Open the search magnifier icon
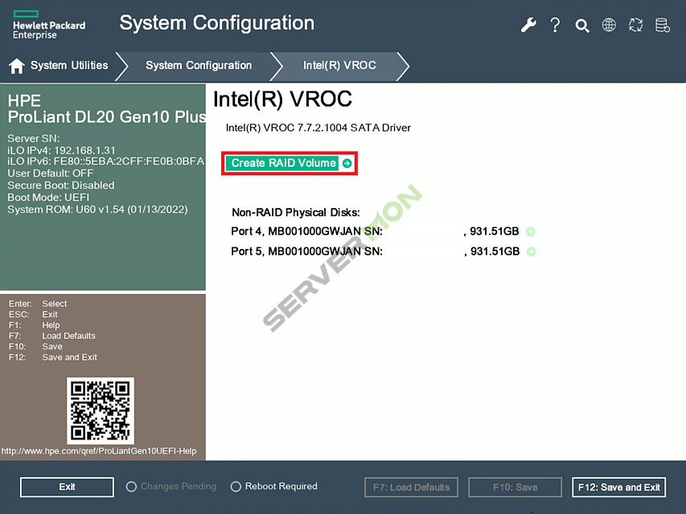The height and width of the screenshot is (514, 686). 582,26
